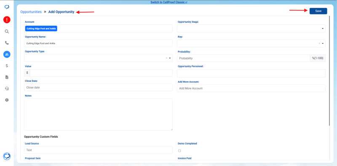The image size is (337, 166).
Task: Click the Save button
Action: coord(318,11)
